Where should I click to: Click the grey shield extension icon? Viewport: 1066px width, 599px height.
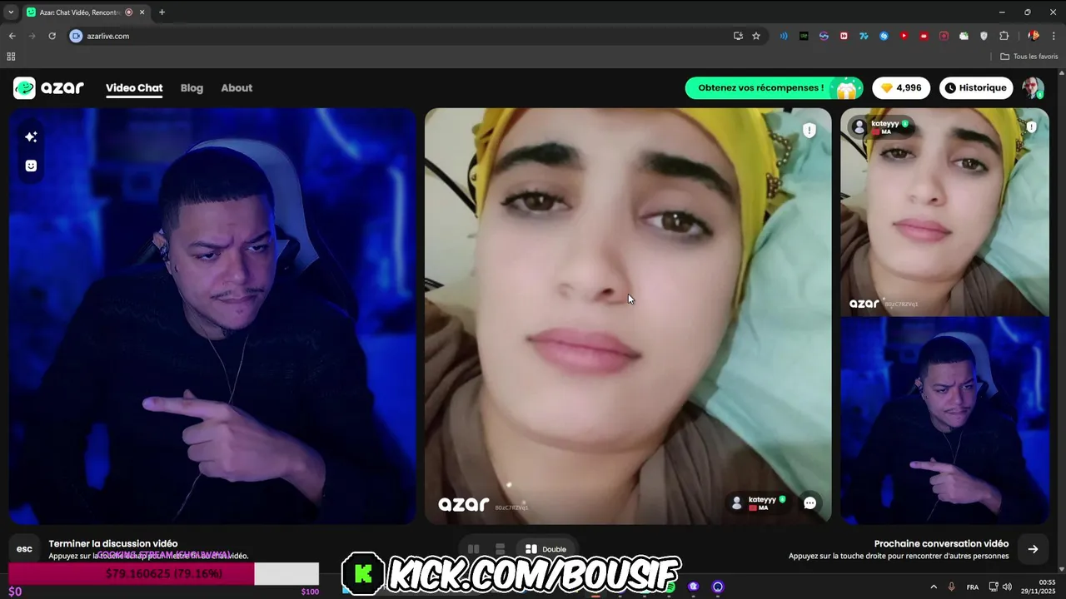coord(984,36)
